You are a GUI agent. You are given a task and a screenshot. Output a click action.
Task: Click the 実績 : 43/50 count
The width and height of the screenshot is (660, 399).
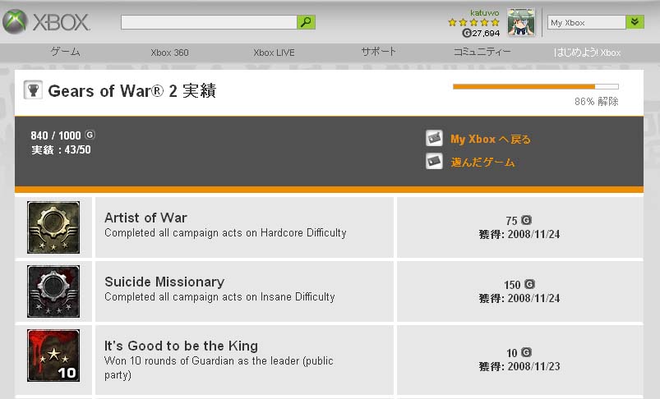[x=61, y=149]
